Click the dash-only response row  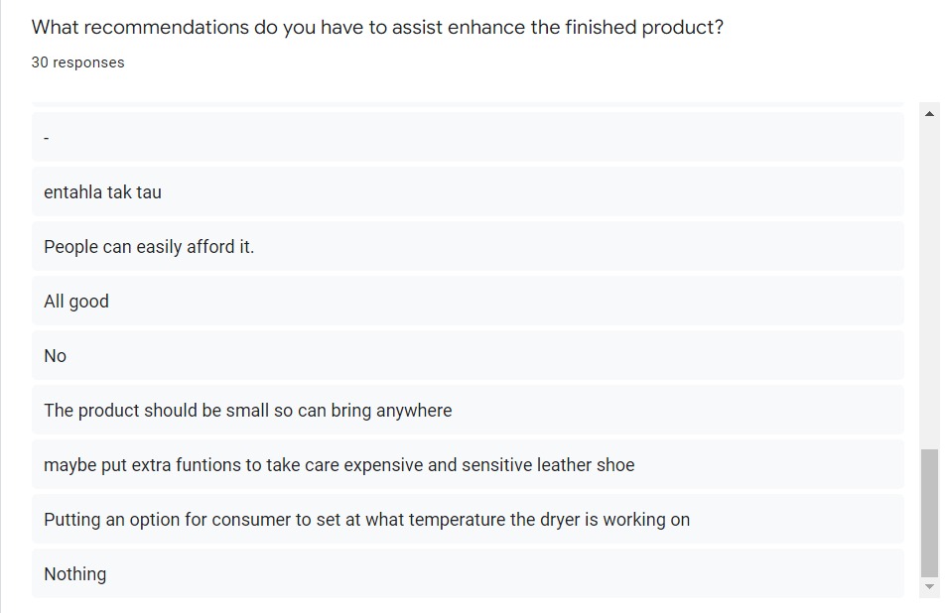point(468,138)
